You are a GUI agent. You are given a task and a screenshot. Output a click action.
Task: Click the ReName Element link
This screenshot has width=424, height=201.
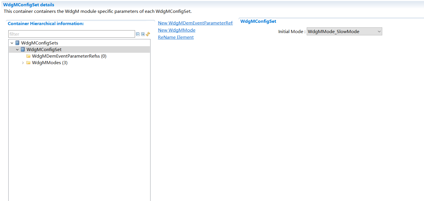click(176, 37)
